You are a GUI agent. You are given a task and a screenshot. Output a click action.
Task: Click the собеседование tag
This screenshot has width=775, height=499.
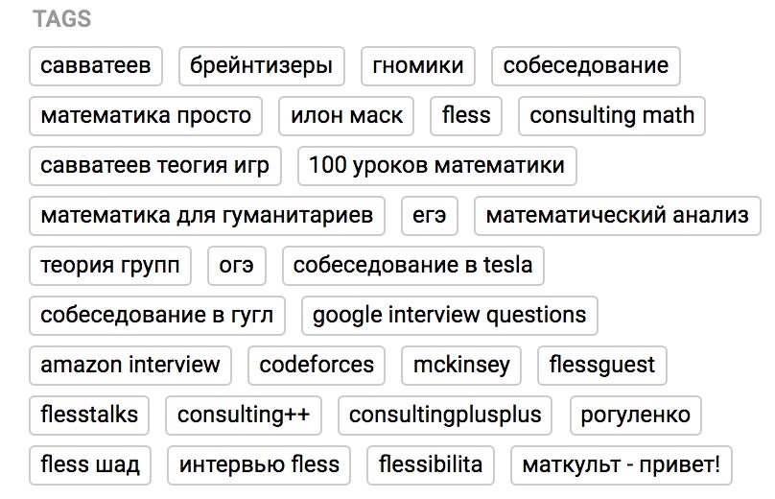(x=585, y=66)
